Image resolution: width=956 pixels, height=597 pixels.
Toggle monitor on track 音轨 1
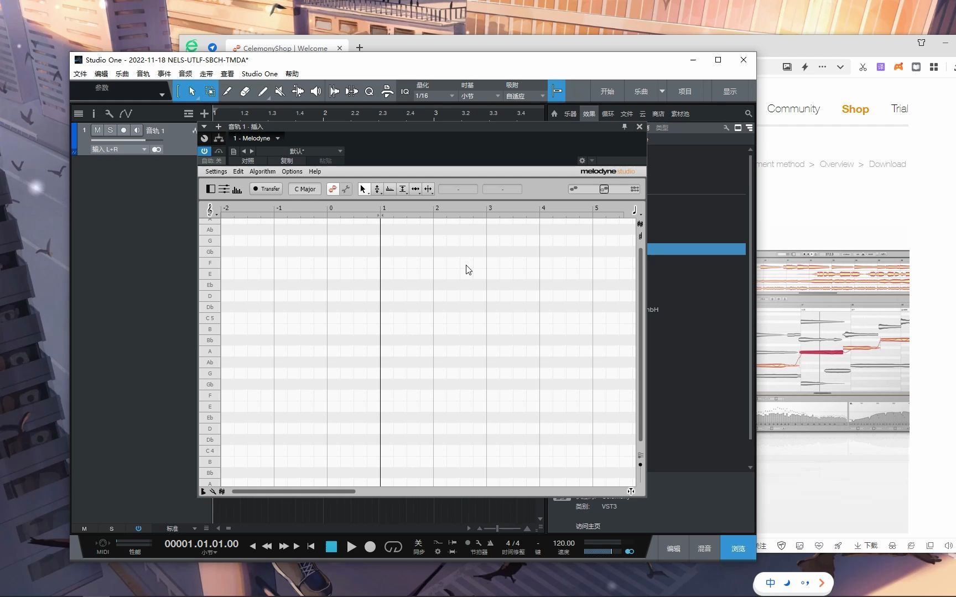point(137,130)
